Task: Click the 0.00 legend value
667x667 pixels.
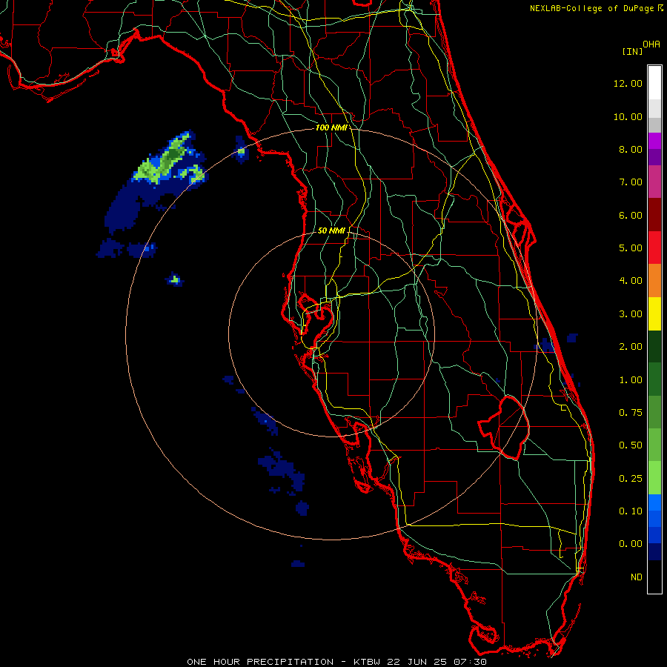Action: point(631,544)
